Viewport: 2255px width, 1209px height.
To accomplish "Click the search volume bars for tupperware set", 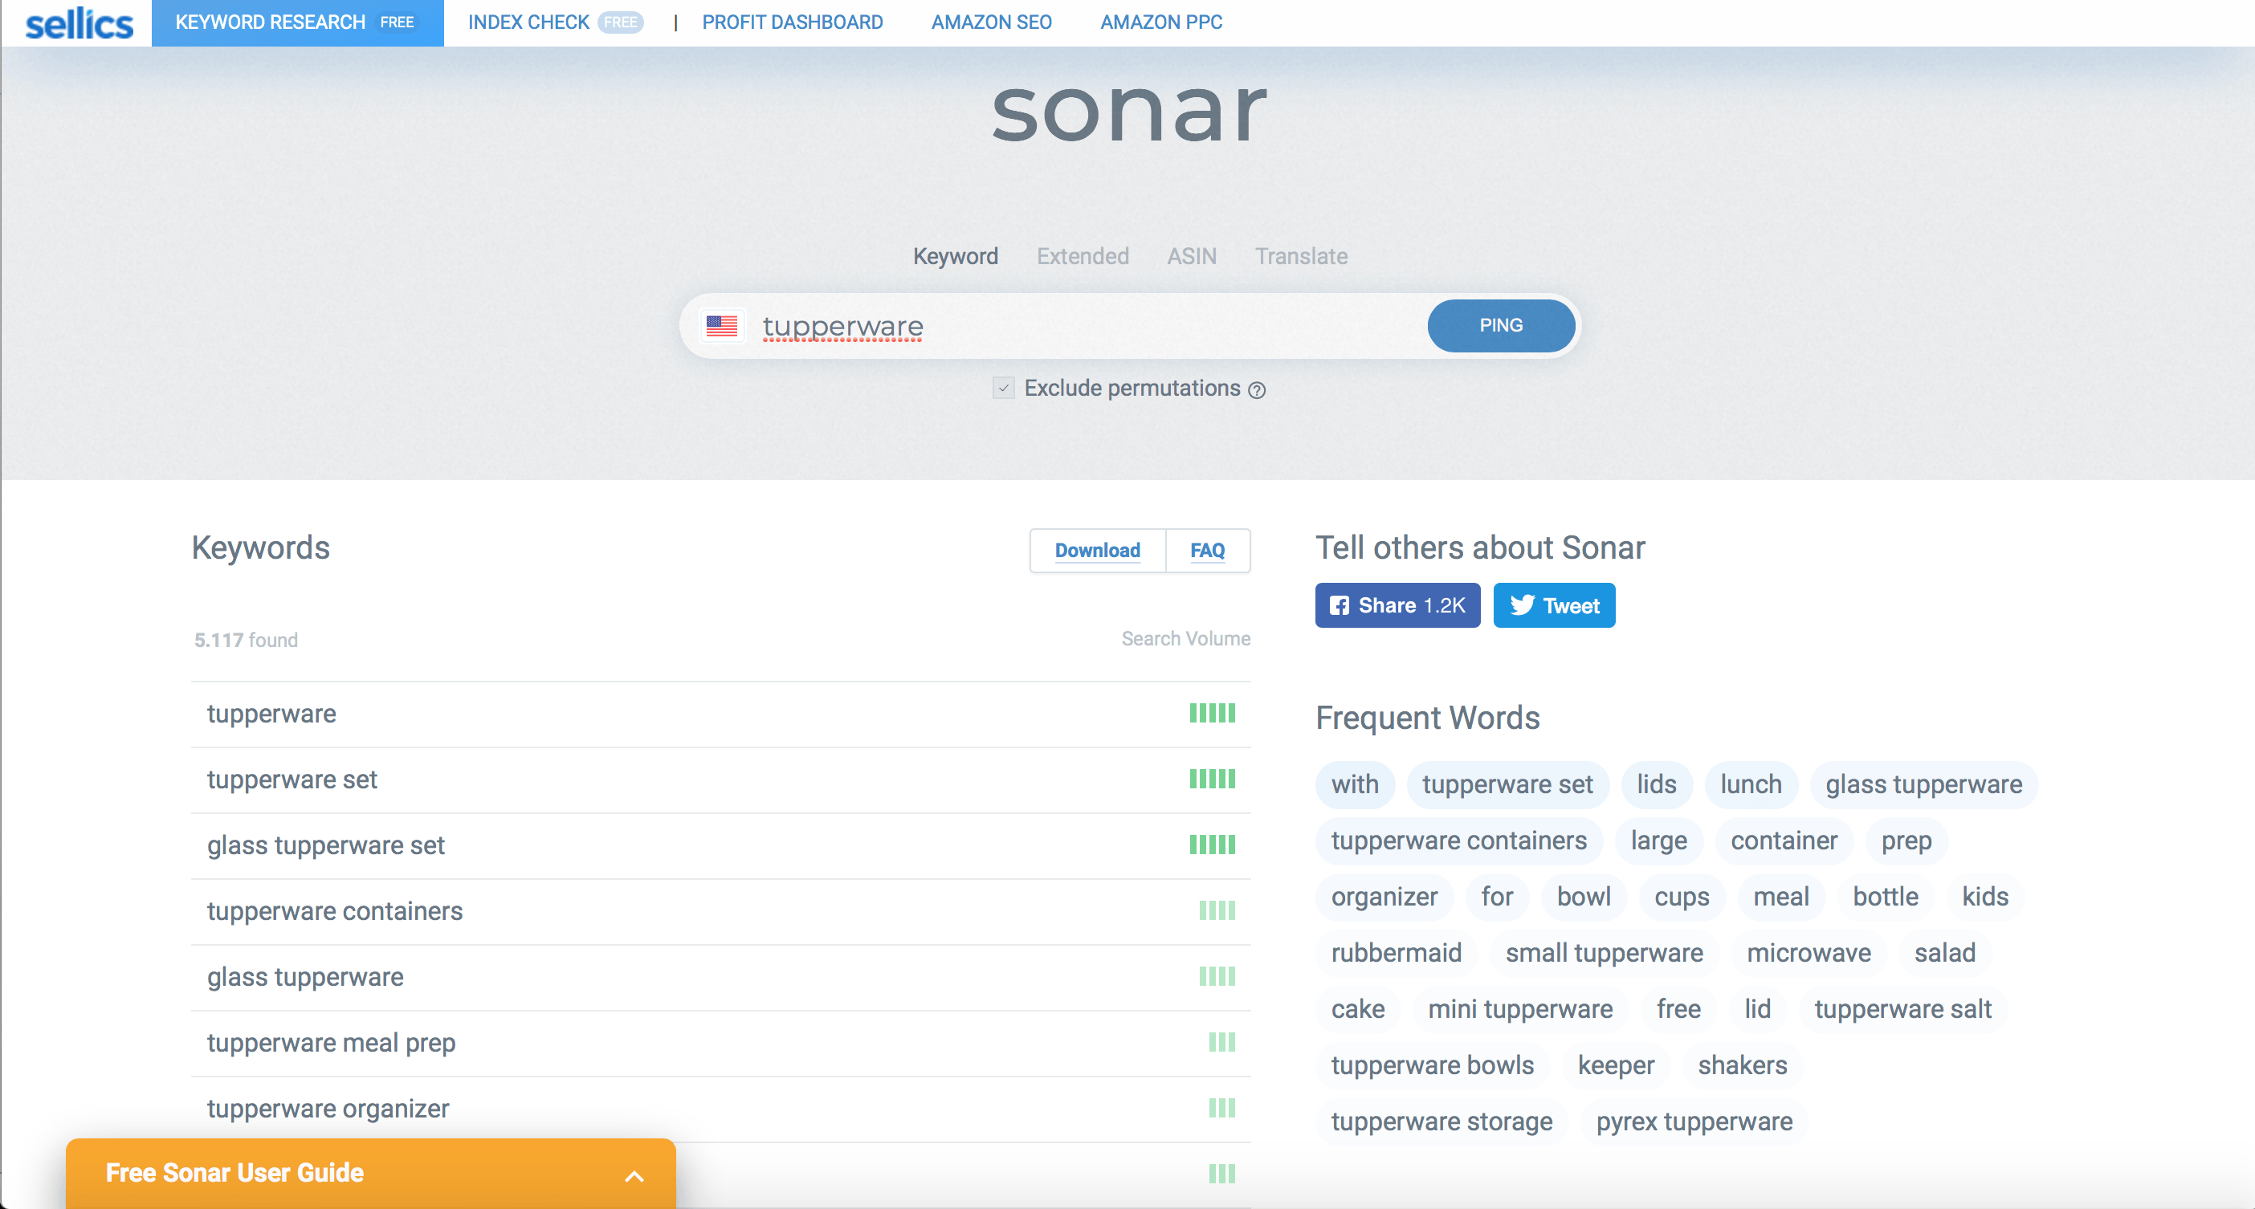I will [1213, 779].
